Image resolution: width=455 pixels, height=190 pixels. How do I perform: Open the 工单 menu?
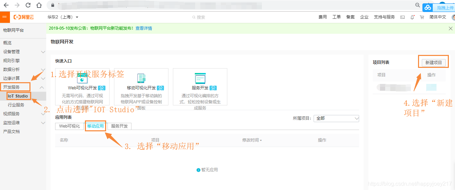click(337, 17)
